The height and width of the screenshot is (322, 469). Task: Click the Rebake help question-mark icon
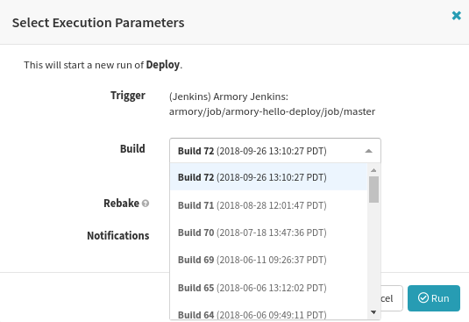pos(146,204)
